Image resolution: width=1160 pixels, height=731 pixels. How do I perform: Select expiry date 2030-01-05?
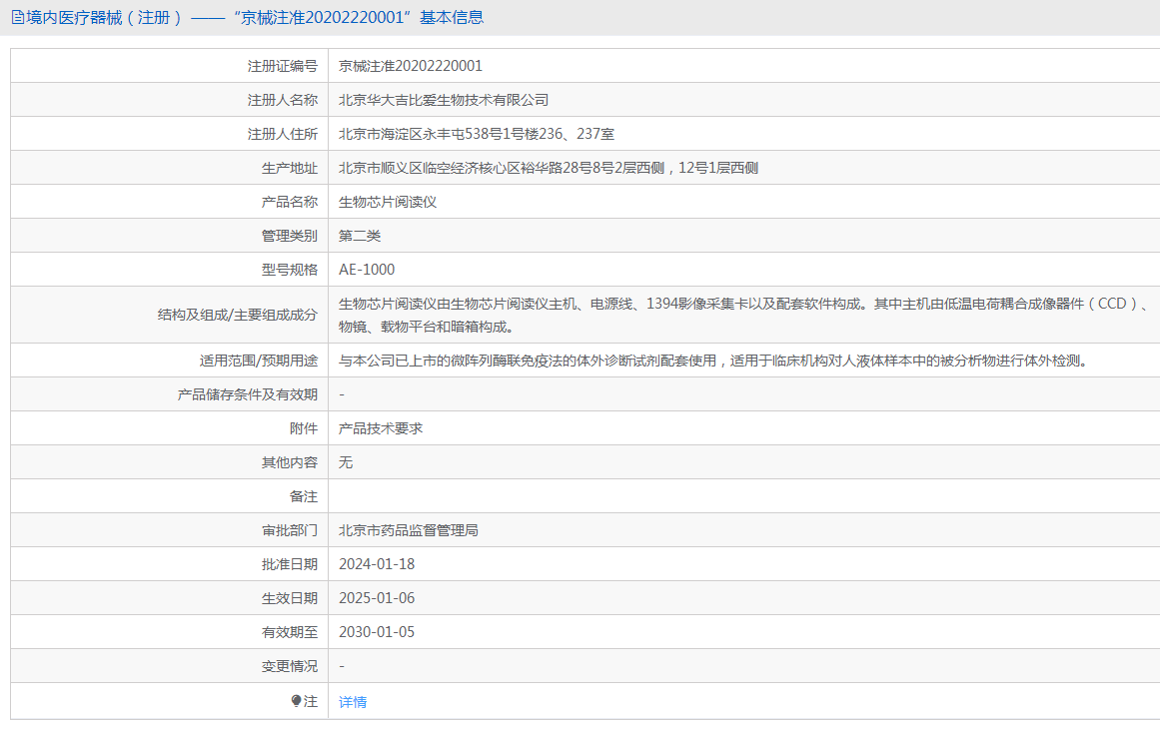pyautogui.click(x=377, y=632)
